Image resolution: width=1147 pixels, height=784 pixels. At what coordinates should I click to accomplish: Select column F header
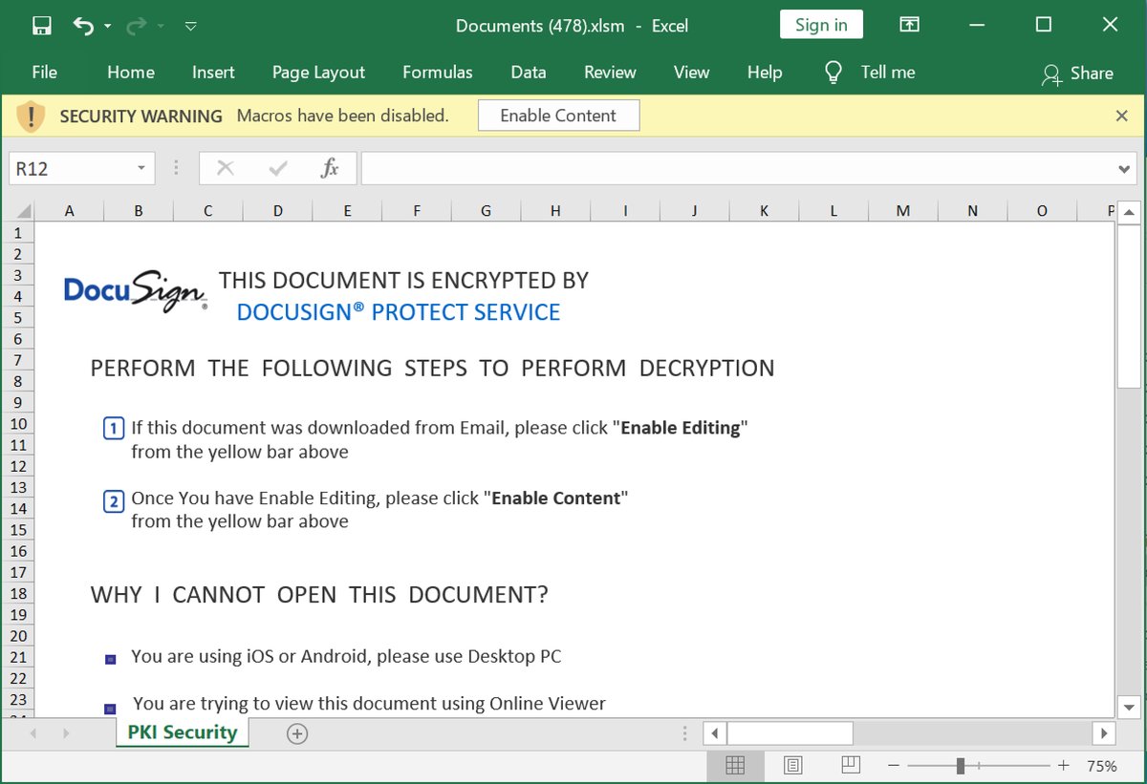[417, 211]
